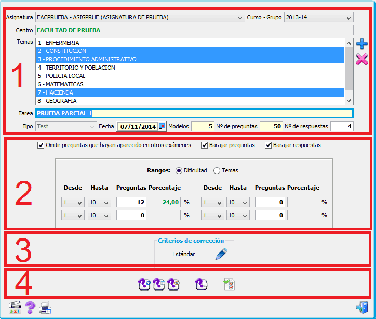The height and width of the screenshot is (319, 376).
Task: Click the purple question mark help icon
Action: (30, 308)
